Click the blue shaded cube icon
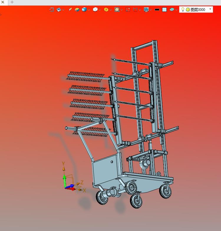 pyautogui.click(x=84, y=9)
